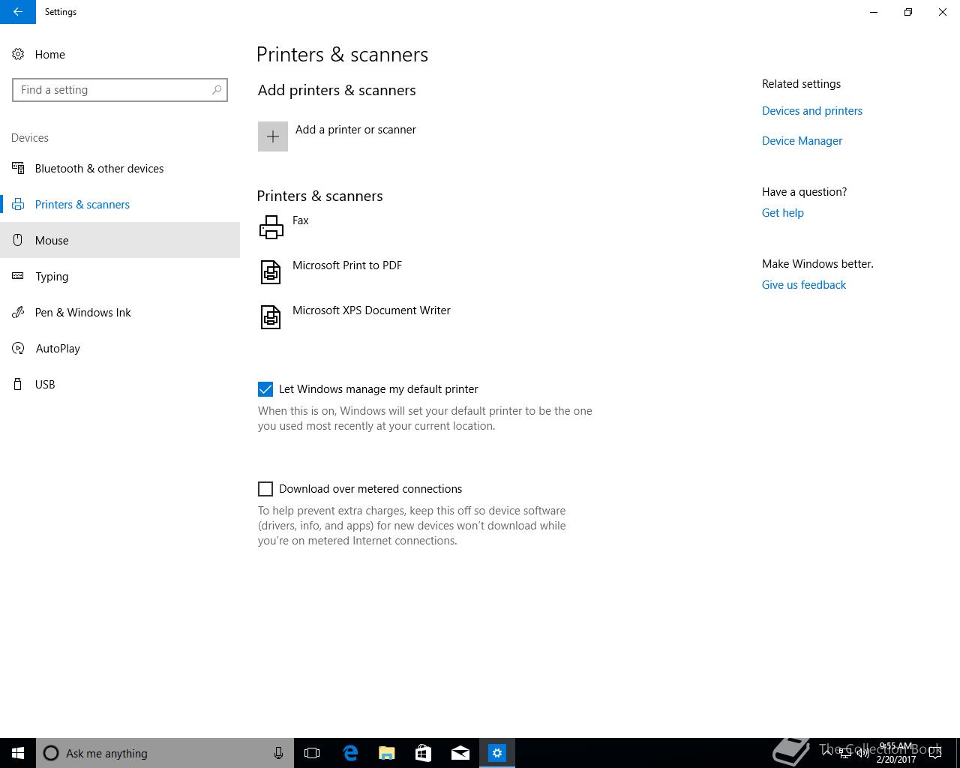The image size is (960, 768).
Task: Select Microsoft XPS Document Writer name
Action: pyautogui.click(x=371, y=310)
